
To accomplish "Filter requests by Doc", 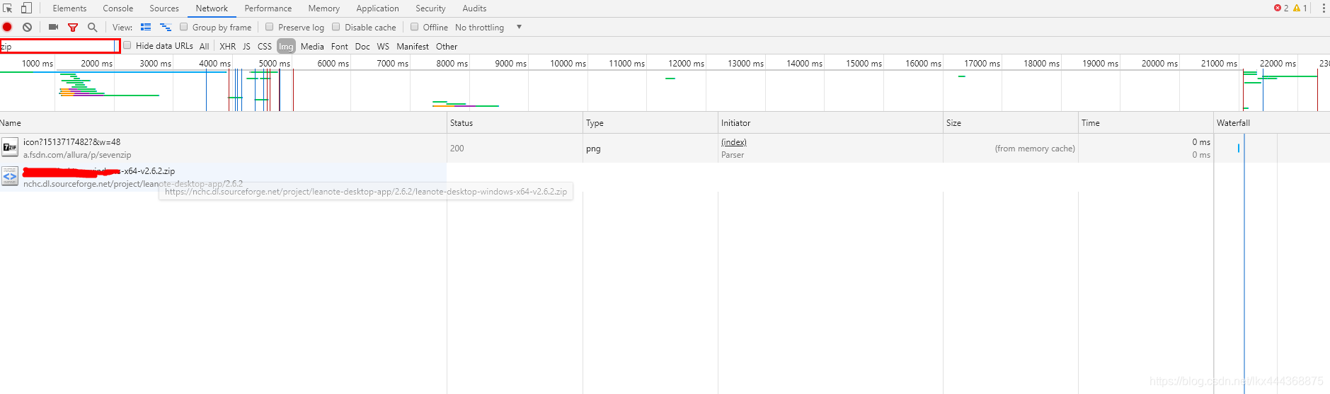I will (362, 46).
